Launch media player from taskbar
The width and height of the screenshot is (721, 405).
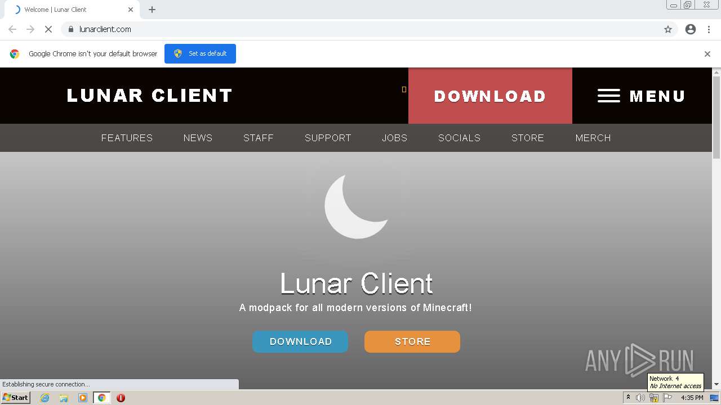point(83,398)
